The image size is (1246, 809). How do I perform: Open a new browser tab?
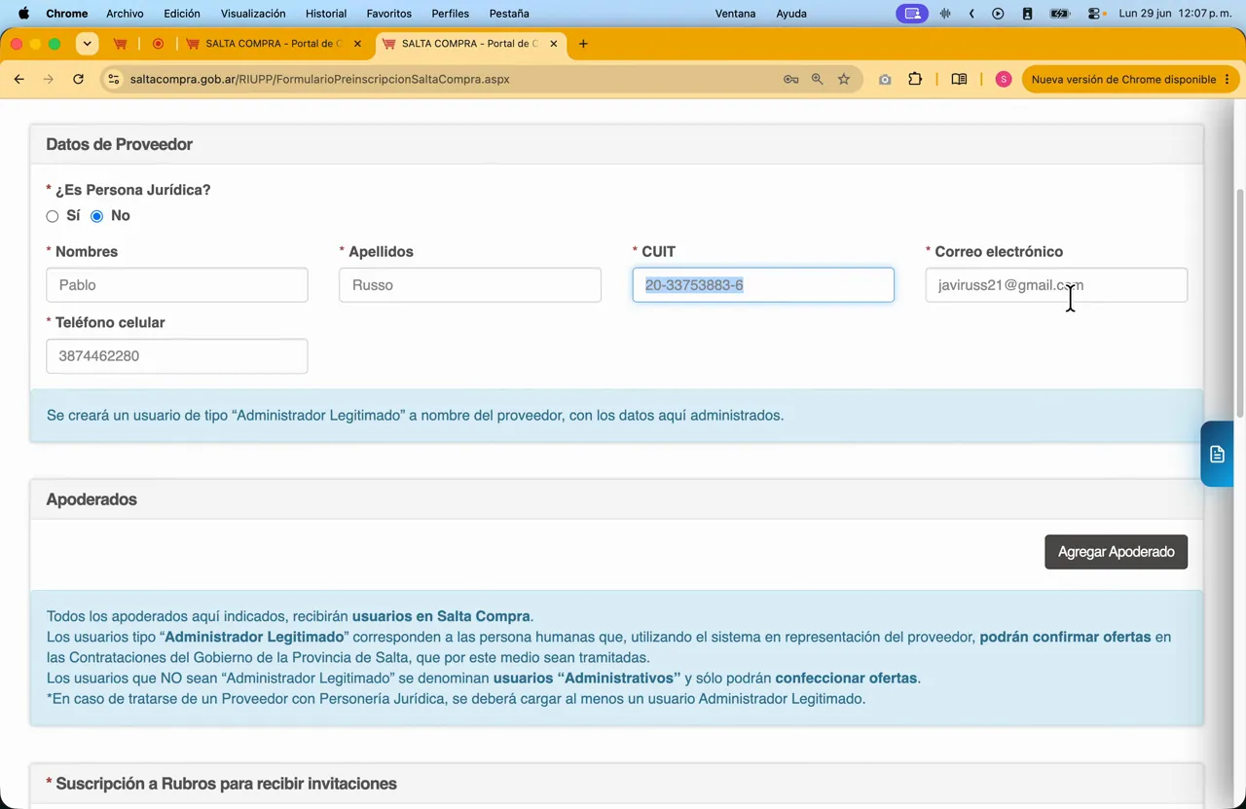[x=583, y=44]
